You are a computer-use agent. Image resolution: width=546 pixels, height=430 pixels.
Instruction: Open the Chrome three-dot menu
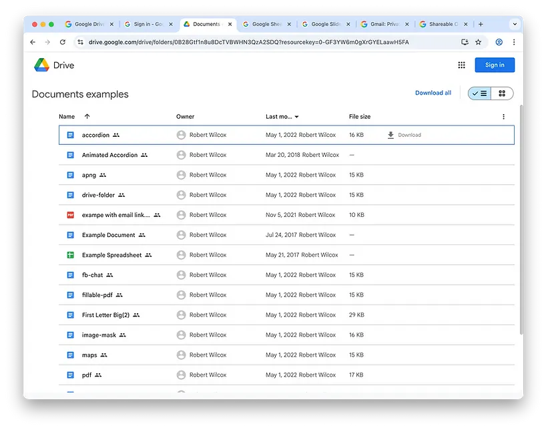pyautogui.click(x=514, y=42)
